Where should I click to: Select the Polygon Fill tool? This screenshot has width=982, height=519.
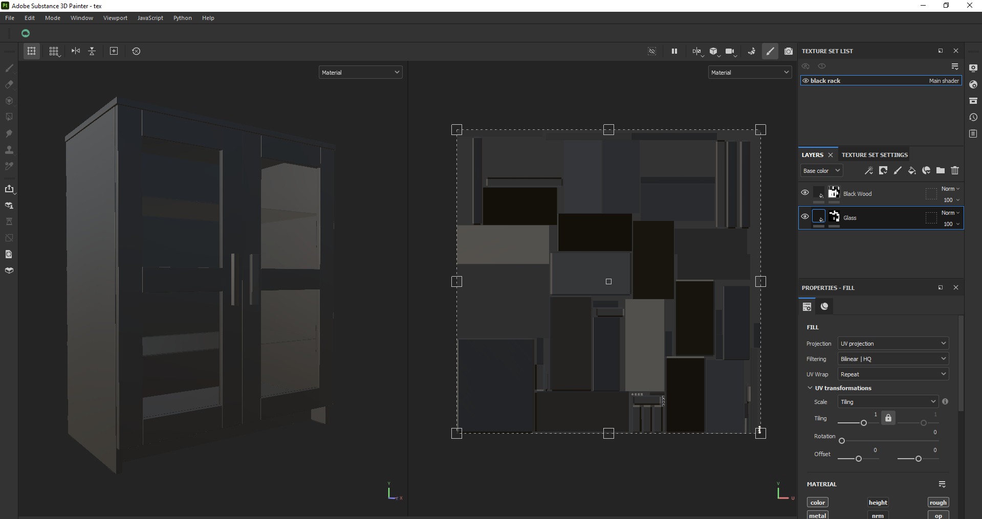tap(9, 117)
